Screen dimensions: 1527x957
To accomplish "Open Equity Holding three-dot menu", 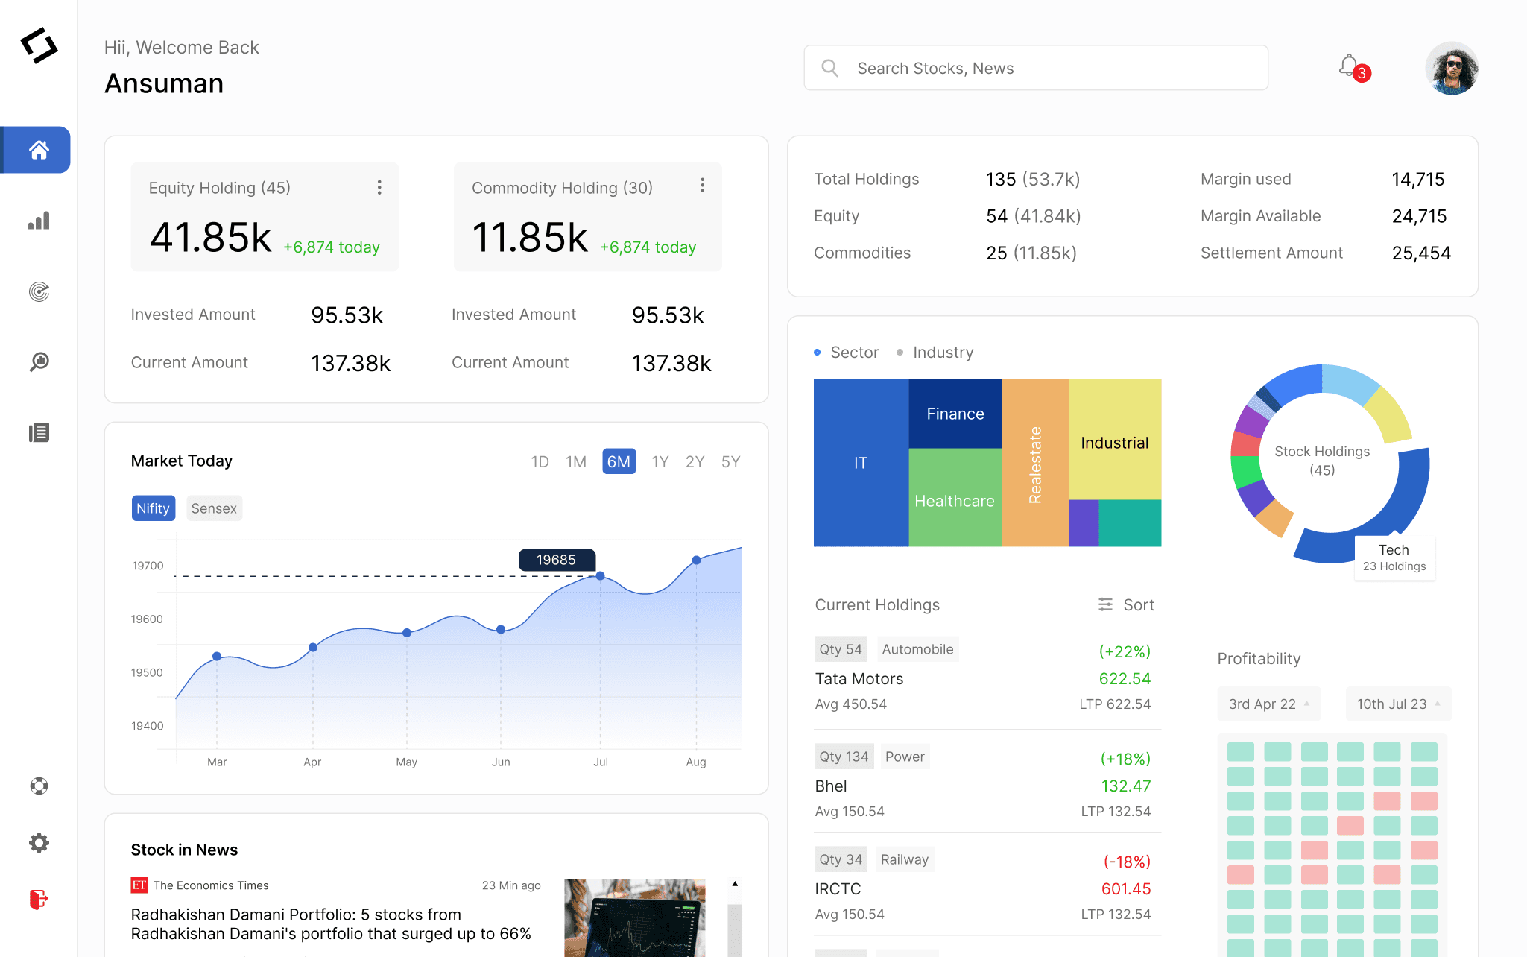I will [379, 187].
